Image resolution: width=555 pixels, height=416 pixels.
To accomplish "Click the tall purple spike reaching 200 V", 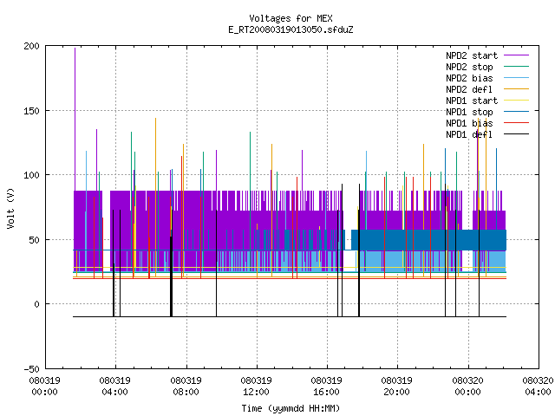I will click(75, 119).
